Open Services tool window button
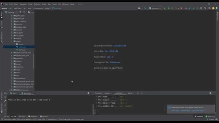Image resolution: width=219 pixels, height=123 pixels. tap(44, 117)
